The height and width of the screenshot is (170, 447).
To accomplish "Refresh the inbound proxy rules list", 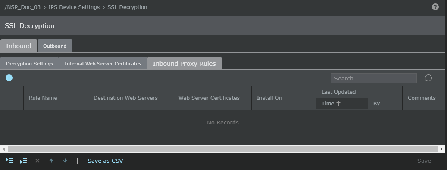I will pyautogui.click(x=428, y=78).
